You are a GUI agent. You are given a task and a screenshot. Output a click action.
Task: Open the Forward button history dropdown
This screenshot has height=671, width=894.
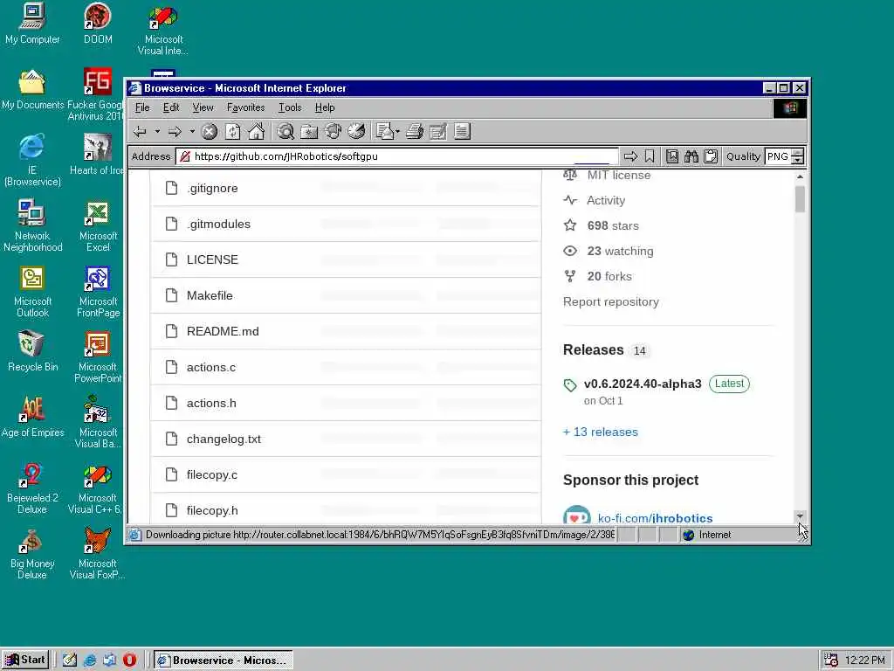point(192,132)
